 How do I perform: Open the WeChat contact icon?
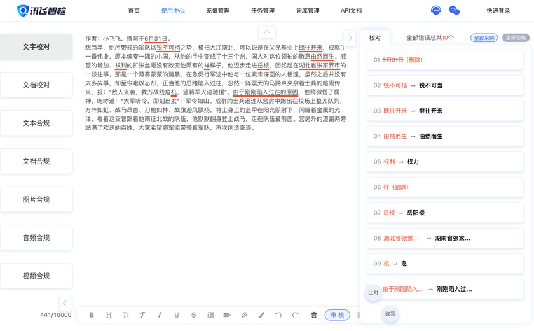[454, 11]
